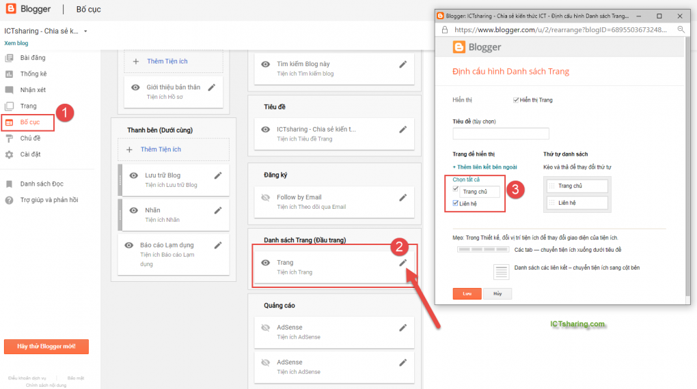Show the hidden Follow by Email widget
The height and width of the screenshot is (389, 697).
(x=265, y=198)
